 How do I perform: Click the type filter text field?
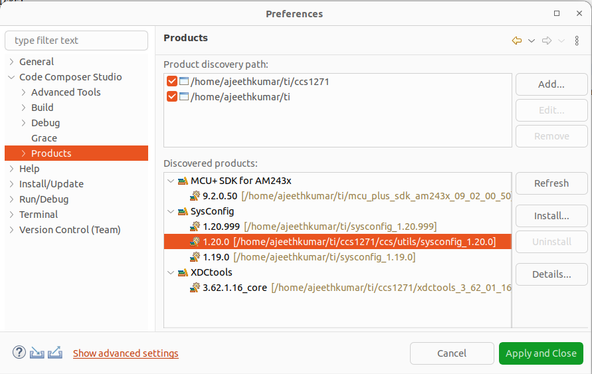76,41
